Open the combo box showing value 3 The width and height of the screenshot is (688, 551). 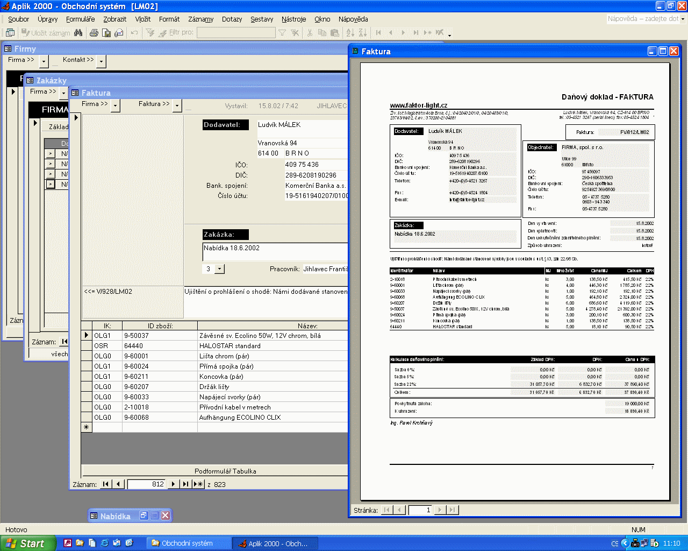pyautogui.click(x=219, y=269)
